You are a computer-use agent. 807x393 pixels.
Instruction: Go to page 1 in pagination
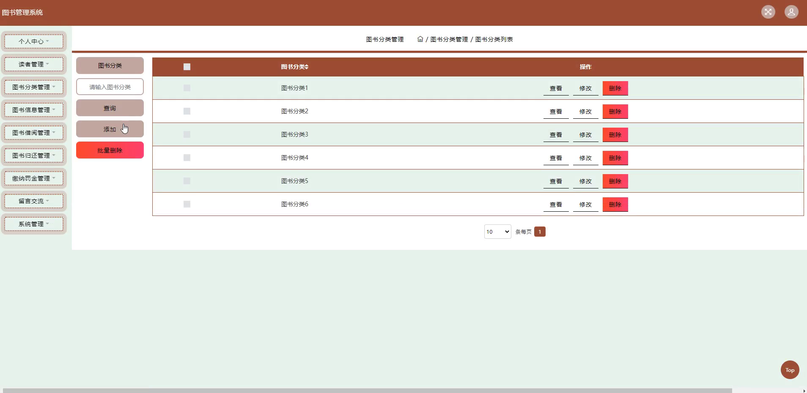[x=540, y=232]
